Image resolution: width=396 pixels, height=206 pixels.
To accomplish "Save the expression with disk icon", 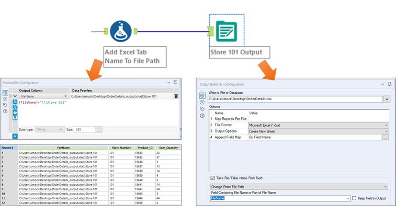I will [15, 118].
